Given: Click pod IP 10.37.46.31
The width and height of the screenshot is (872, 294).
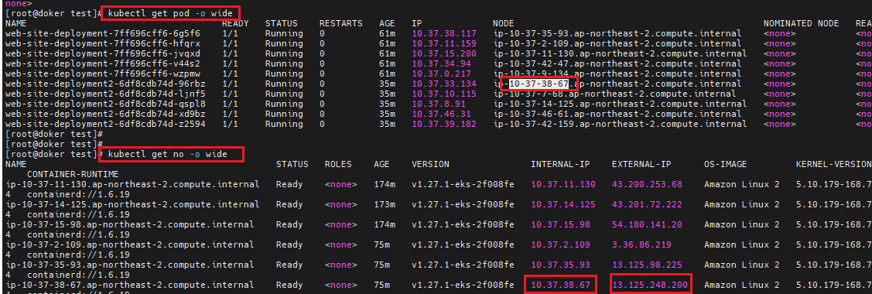Looking at the screenshot, I should (x=442, y=114).
